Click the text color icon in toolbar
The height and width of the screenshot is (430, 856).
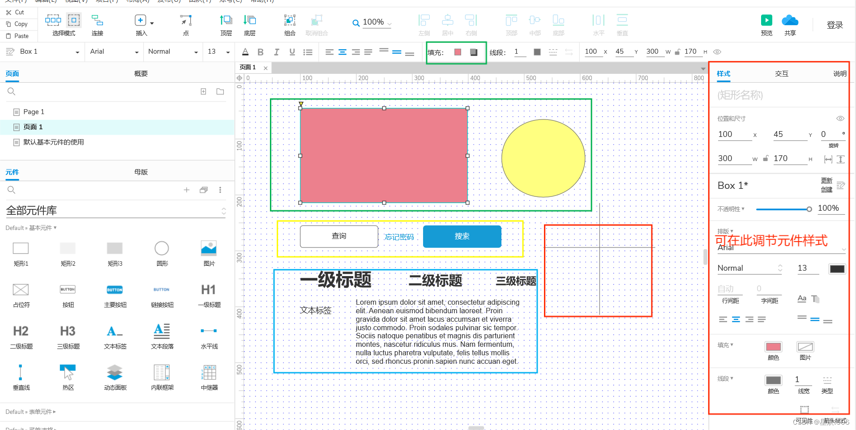coord(245,52)
